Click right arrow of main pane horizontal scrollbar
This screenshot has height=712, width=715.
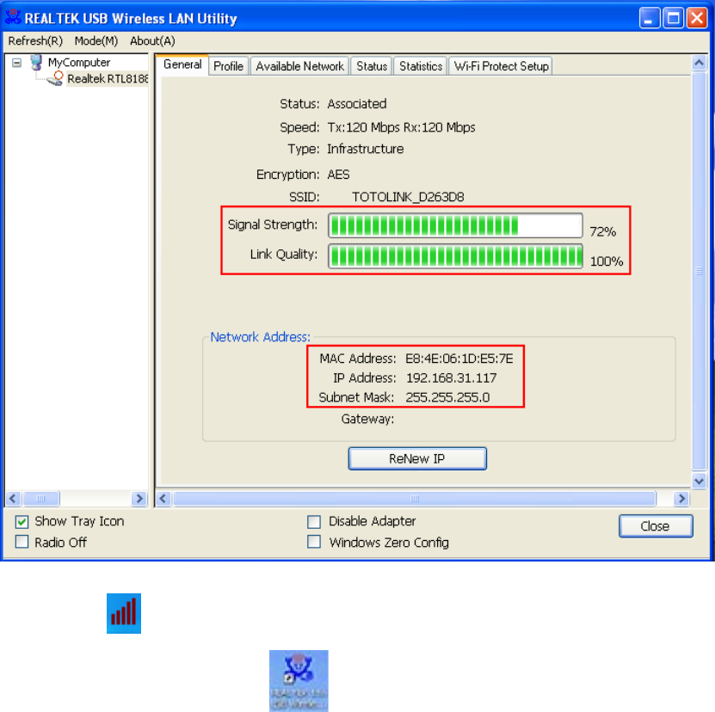pos(681,498)
